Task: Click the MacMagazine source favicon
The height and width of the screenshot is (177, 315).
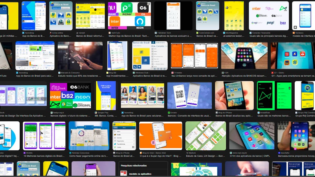Action: pos(224,33)
